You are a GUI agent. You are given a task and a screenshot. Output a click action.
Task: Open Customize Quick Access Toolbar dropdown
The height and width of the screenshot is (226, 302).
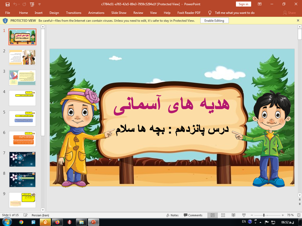[x=40, y=4]
